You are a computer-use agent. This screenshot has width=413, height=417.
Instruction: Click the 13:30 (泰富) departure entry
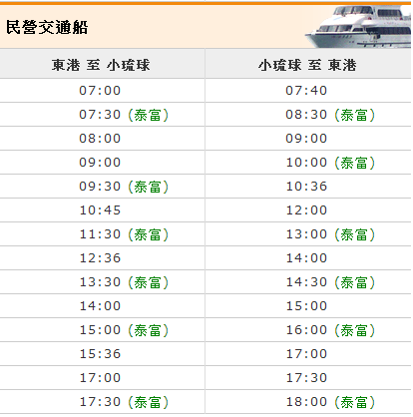pyautogui.click(x=124, y=282)
